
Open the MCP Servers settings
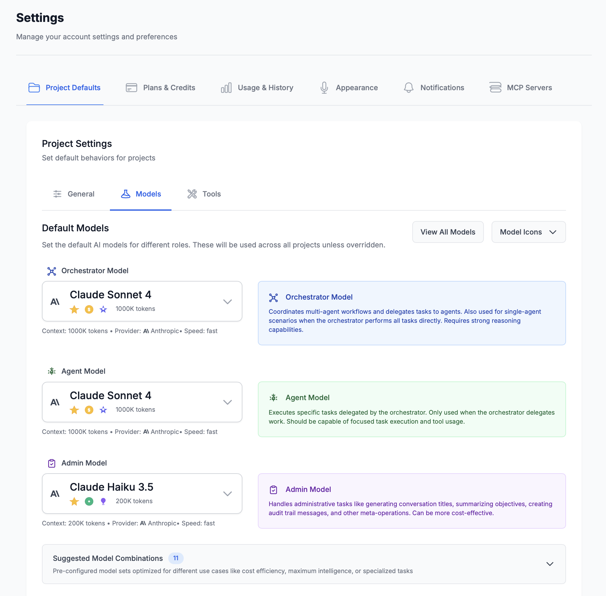[x=520, y=87]
